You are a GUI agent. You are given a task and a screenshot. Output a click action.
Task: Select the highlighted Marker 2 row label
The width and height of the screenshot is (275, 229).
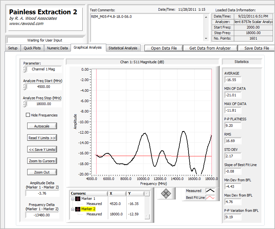[x=88, y=209]
